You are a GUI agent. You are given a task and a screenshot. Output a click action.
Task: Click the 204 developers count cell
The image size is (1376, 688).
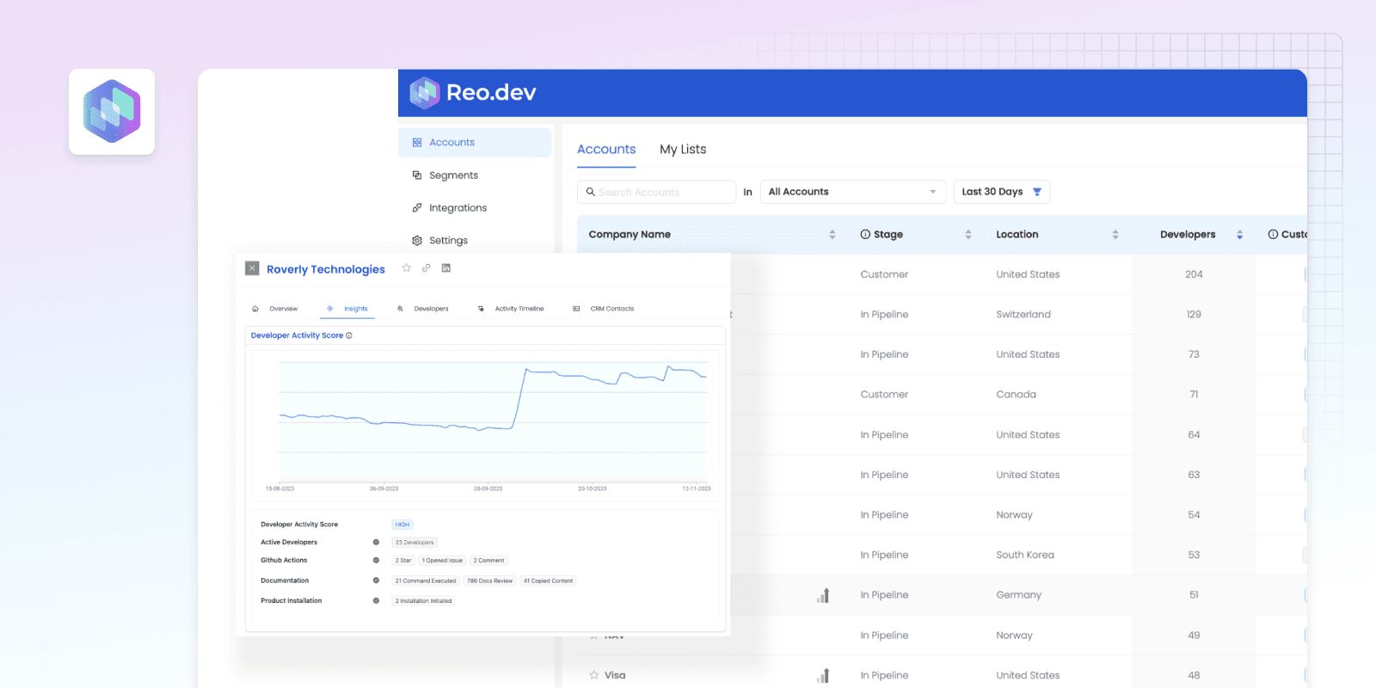(x=1194, y=274)
